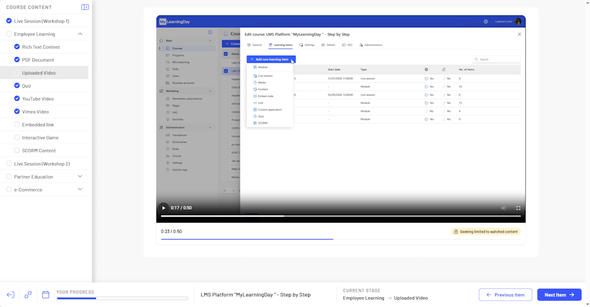Select the Uploaded Video item in sidebar
590x307 pixels.
[44, 73]
